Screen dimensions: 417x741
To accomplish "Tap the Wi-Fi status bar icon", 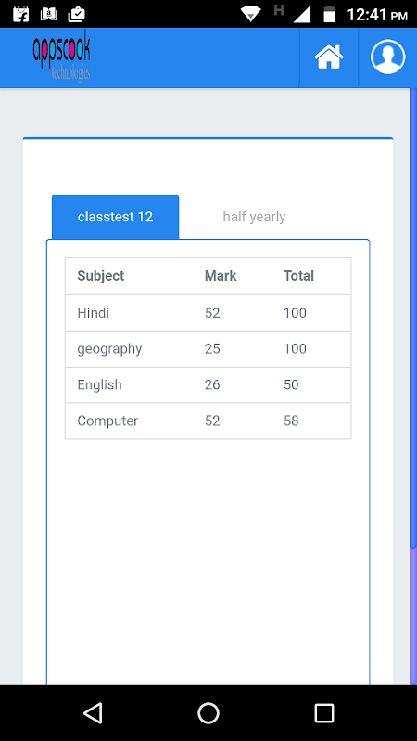I will tap(250, 14).
